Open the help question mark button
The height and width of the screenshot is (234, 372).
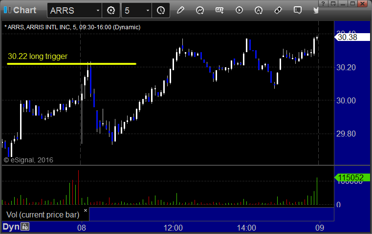pos(323,3)
